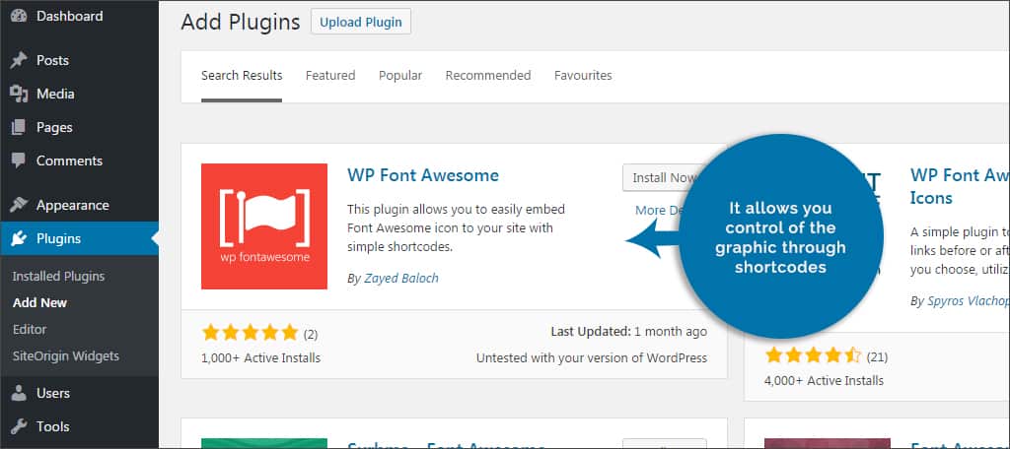1010x449 pixels.
Task: Open the WP Font Awesome title link
Action: tap(423, 175)
